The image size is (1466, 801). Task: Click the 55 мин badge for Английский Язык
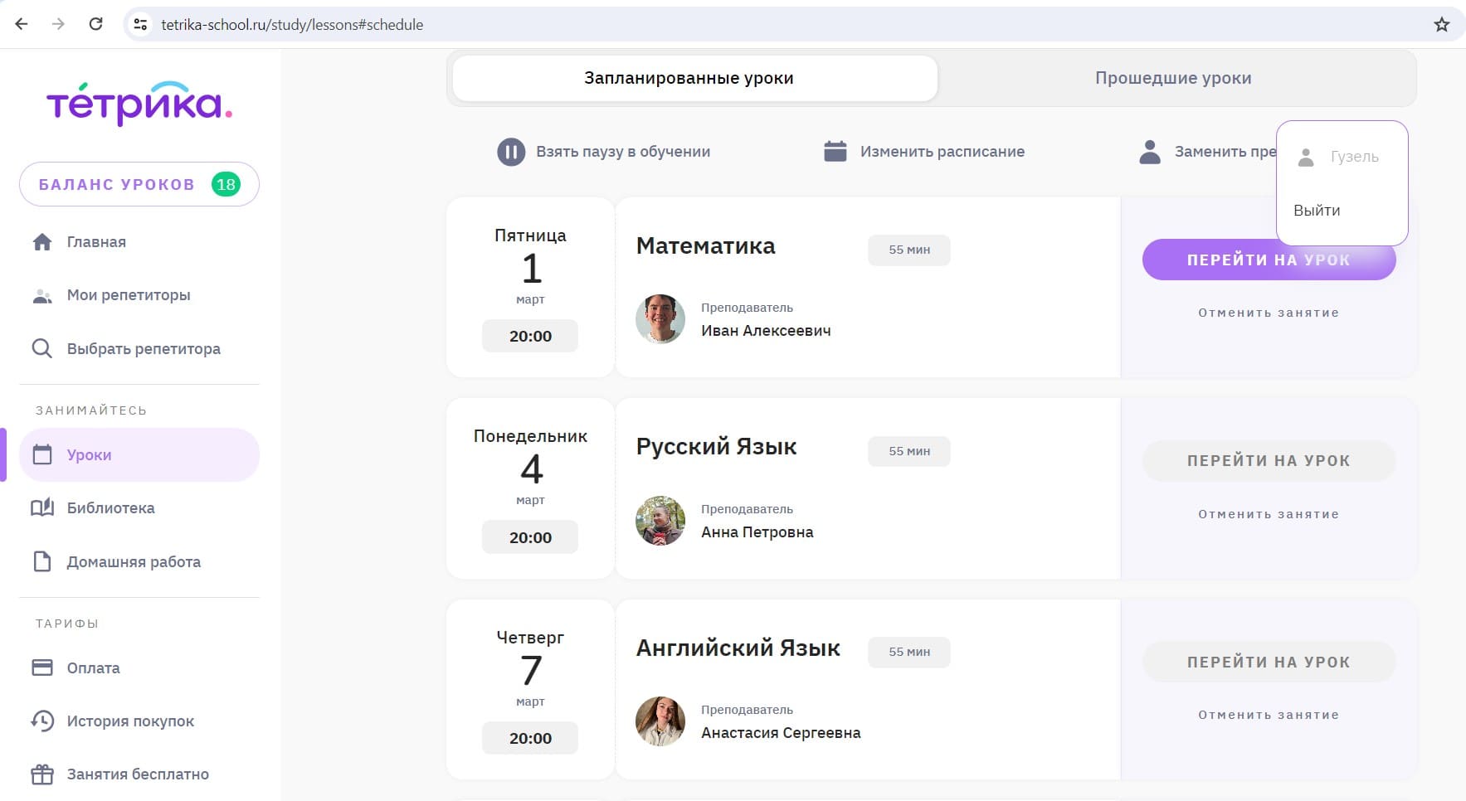pos(909,652)
